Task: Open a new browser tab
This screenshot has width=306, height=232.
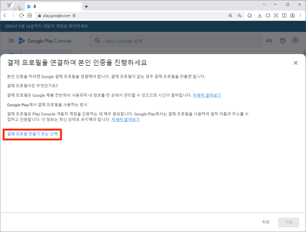Action: coord(86,7)
